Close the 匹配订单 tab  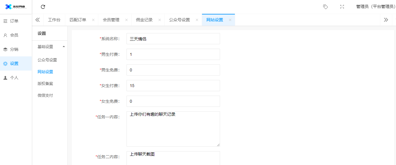[93, 20]
